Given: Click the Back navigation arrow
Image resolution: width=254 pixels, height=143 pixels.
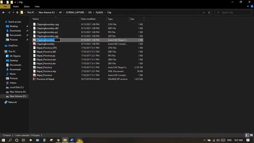Looking at the screenshot, I should (x=4, y=12).
